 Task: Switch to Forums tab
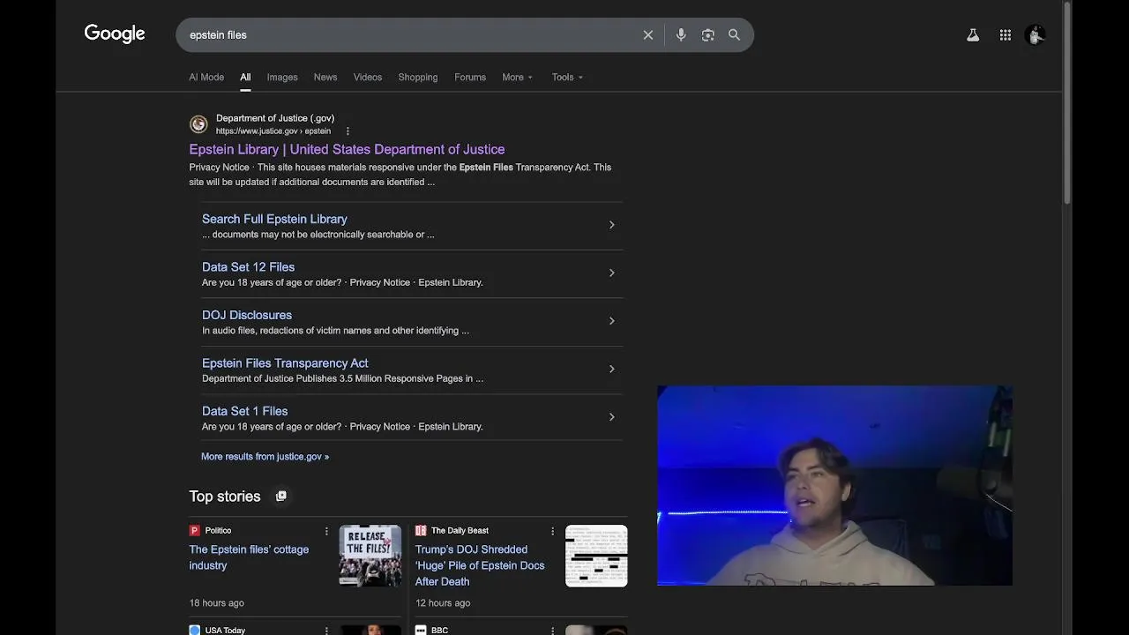click(470, 78)
